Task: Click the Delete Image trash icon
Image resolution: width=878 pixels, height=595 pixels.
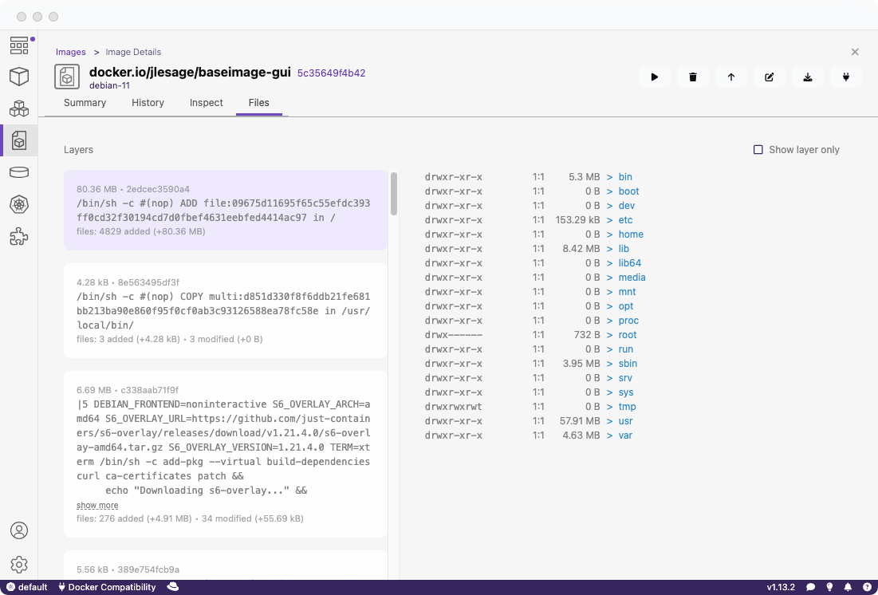Action: (x=692, y=77)
